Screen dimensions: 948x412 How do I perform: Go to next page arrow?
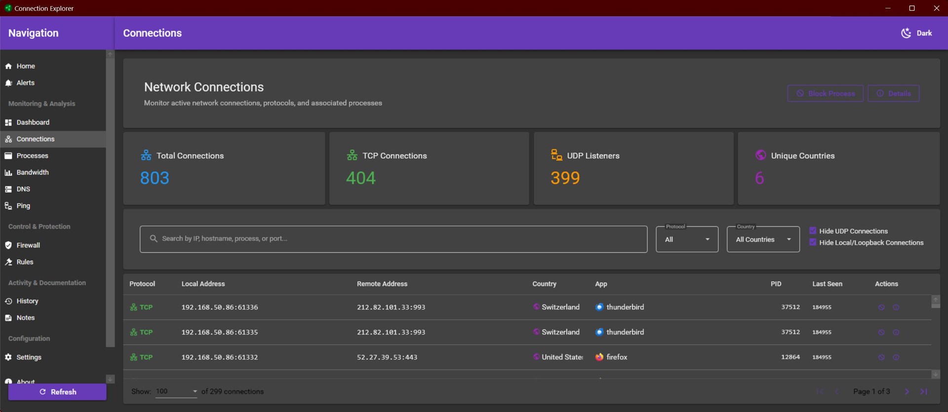tap(907, 391)
